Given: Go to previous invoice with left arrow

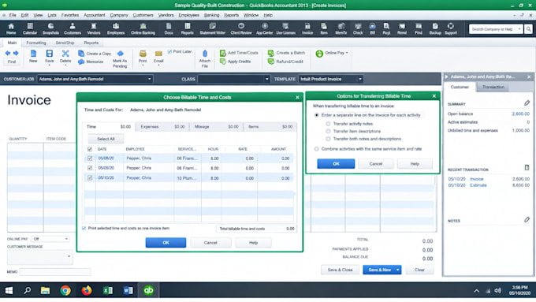Looking at the screenshot, I should [8, 53].
